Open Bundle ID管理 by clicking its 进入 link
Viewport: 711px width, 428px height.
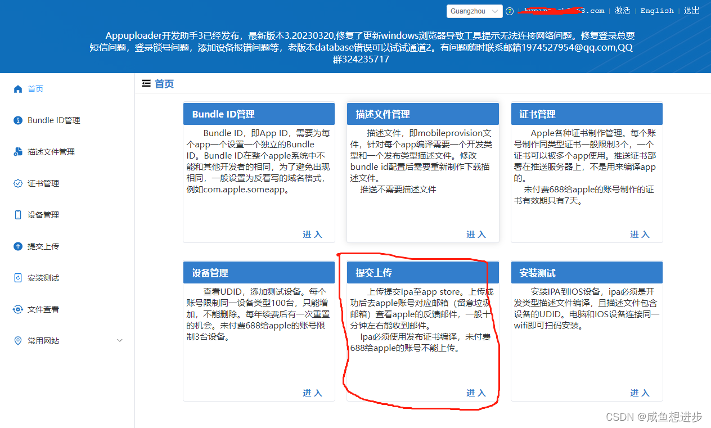point(312,235)
